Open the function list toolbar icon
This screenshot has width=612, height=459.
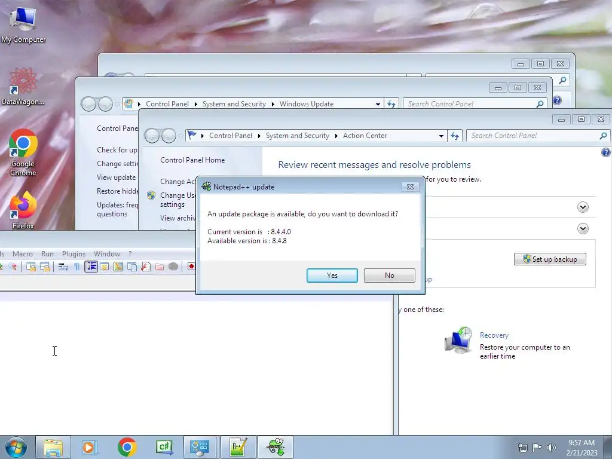point(146,267)
